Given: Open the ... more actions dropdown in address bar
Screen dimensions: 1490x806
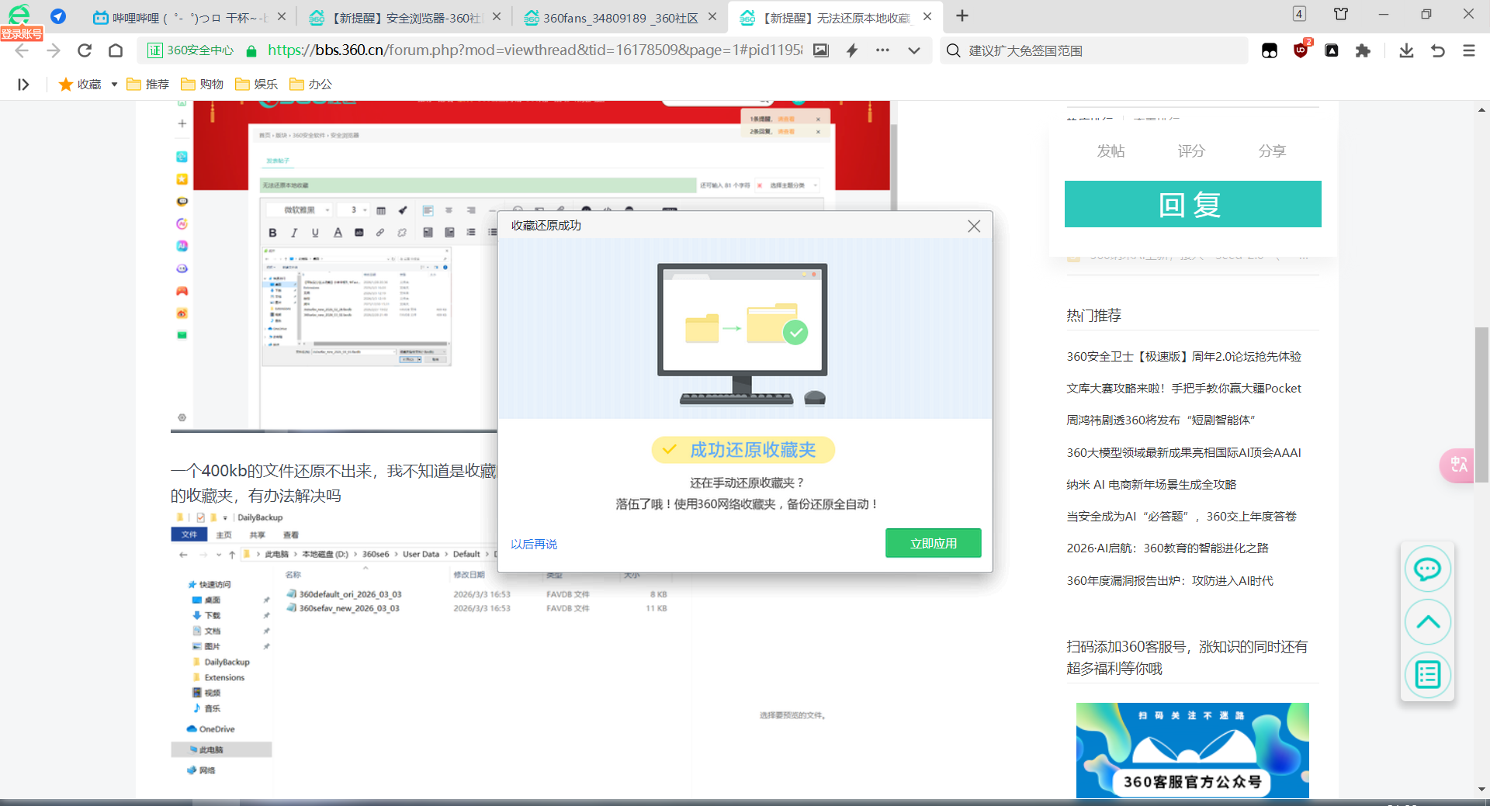Looking at the screenshot, I should tap(883, 50).
